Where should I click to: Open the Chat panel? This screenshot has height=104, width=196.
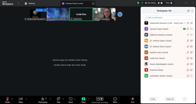[x=58, y=99]
